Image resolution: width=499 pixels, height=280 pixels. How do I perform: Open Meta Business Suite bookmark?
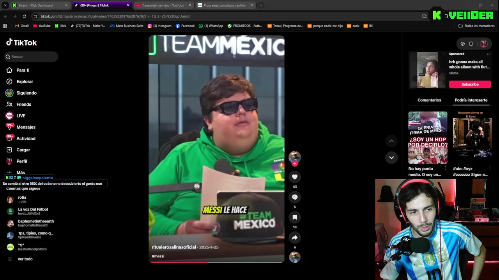click(127, 26)
